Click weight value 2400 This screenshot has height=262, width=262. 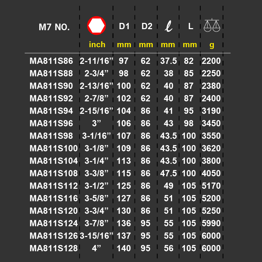click(211, 98)
